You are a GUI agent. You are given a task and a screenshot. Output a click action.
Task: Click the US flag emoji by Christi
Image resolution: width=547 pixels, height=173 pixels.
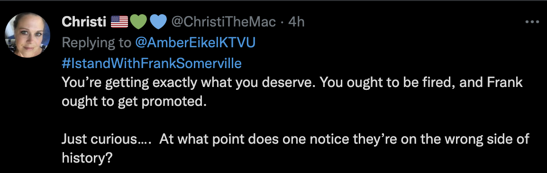click(119, 22)
